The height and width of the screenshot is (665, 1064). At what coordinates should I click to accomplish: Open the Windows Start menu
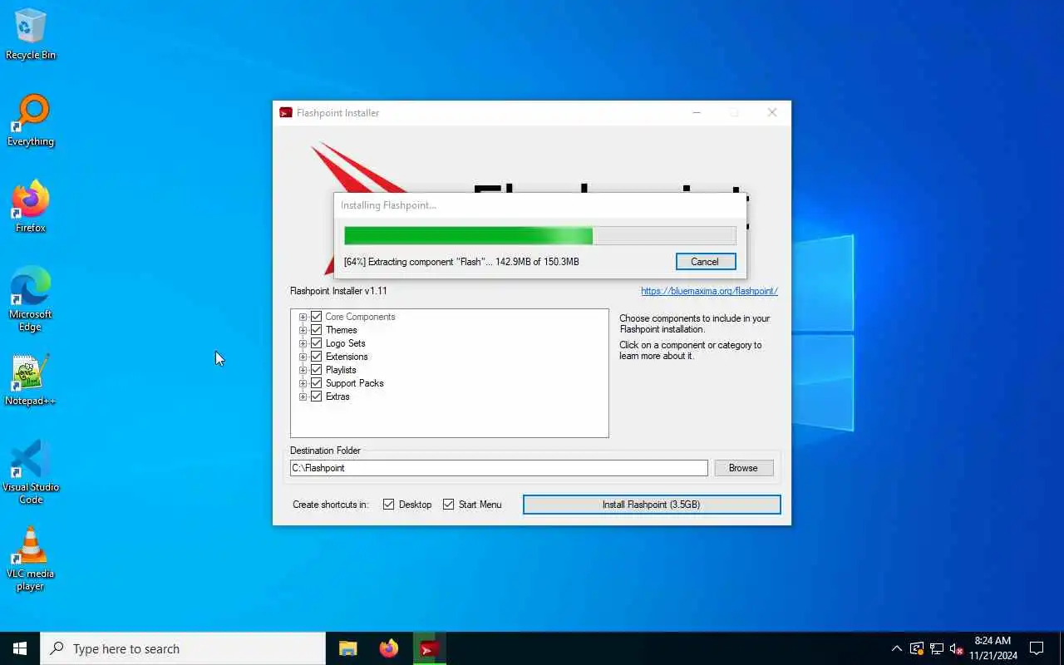(20, 648)
